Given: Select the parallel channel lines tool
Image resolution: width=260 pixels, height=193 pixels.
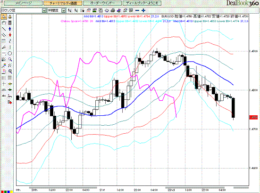Looking at the screenshot, I should tap(4, 35).
